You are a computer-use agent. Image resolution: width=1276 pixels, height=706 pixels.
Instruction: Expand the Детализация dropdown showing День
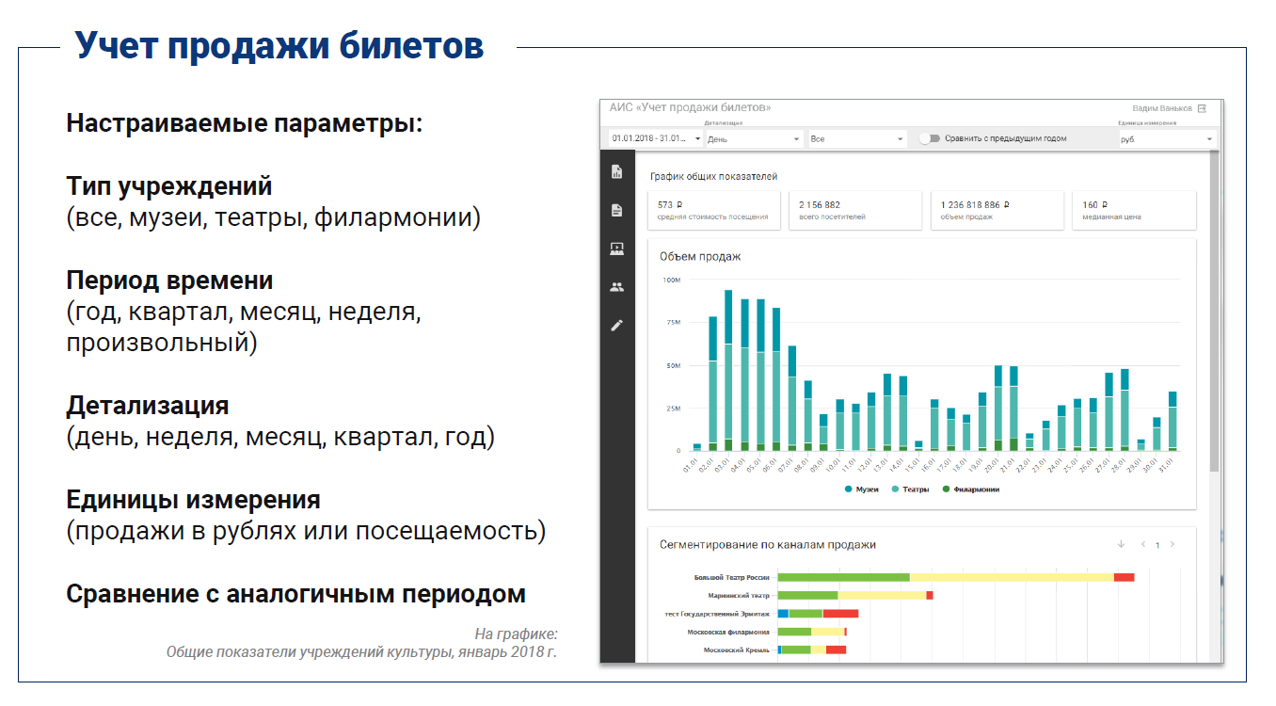tap(754, 138)
